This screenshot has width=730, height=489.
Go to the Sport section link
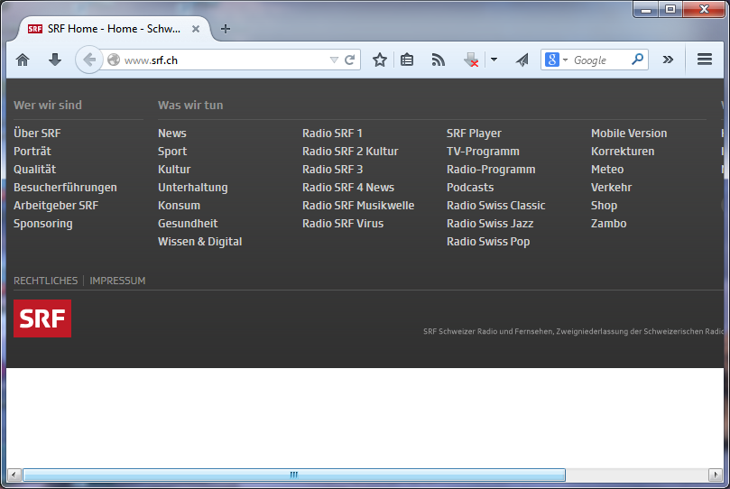pos(172,152)
